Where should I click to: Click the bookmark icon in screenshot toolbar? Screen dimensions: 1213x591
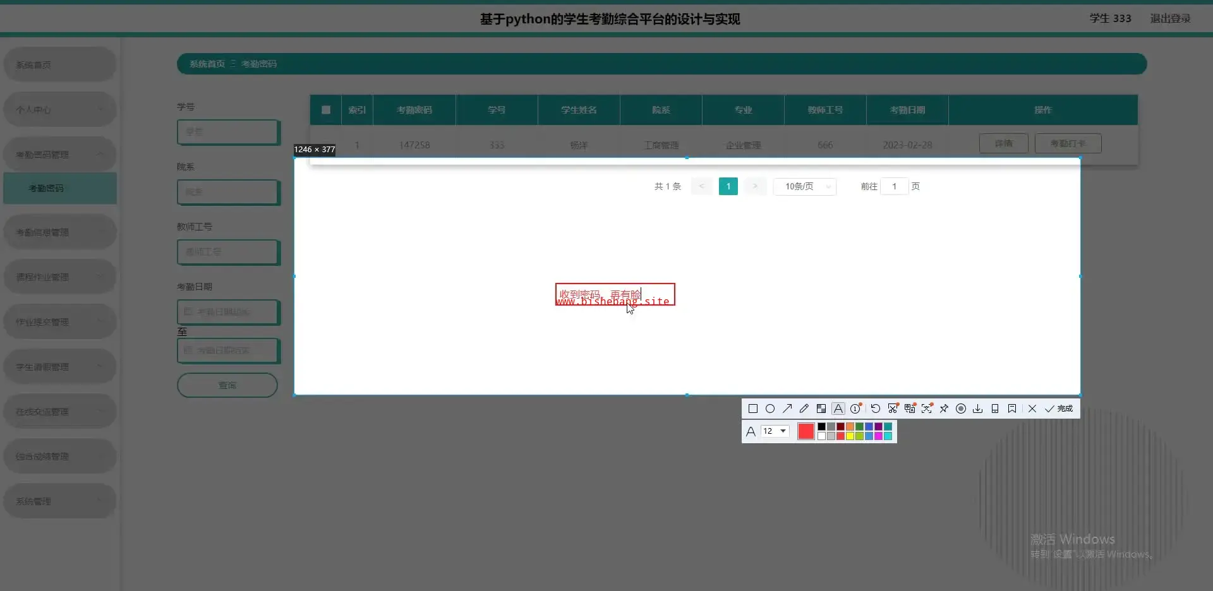click(1012, 409)
